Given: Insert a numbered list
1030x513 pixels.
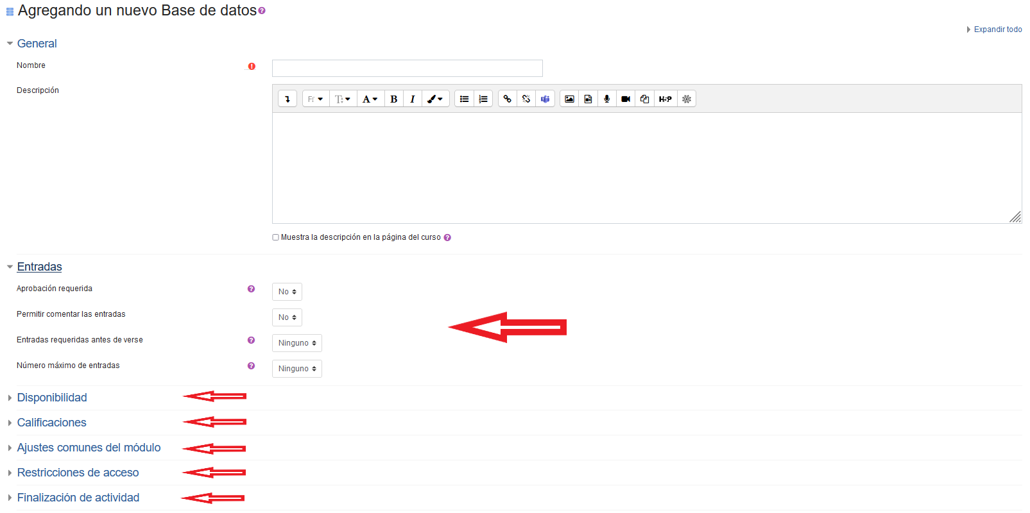Looking at the screenshot, I should tap(483, 99).
